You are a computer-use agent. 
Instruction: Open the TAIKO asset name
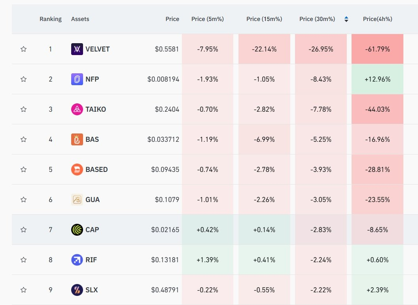tap(96, 109)
